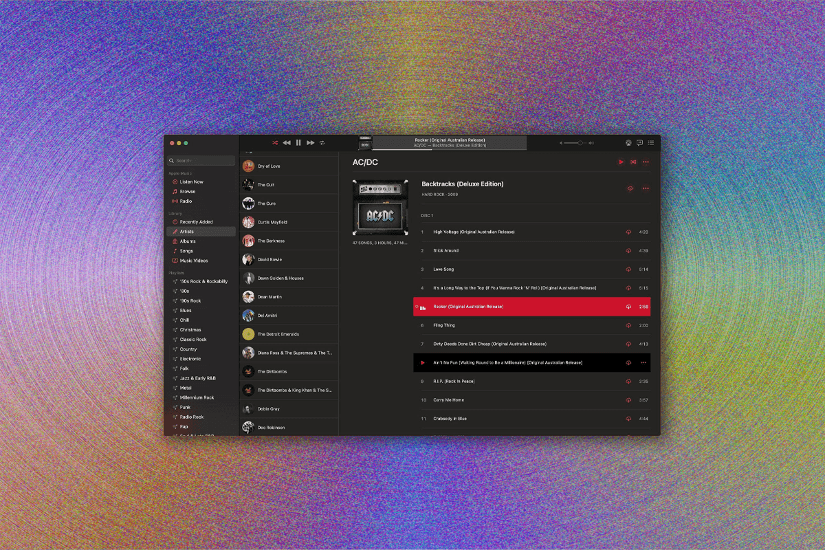
Task: Toggle play on 'Ain't No Fun' highlighted row
Action: point(421,362)
